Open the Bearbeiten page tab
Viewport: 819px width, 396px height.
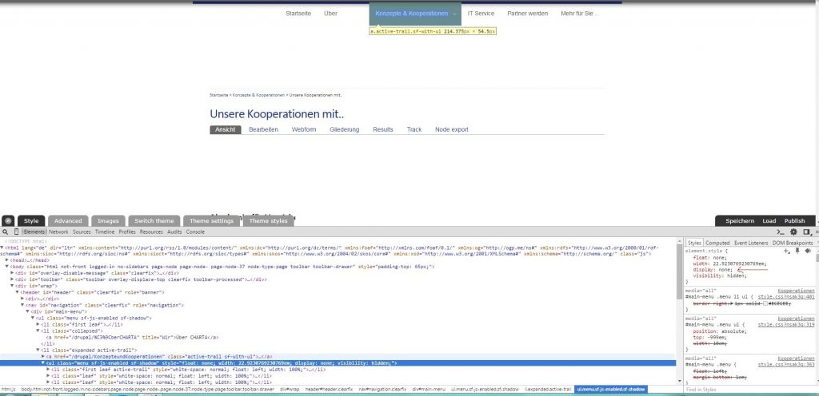(263, 129)
